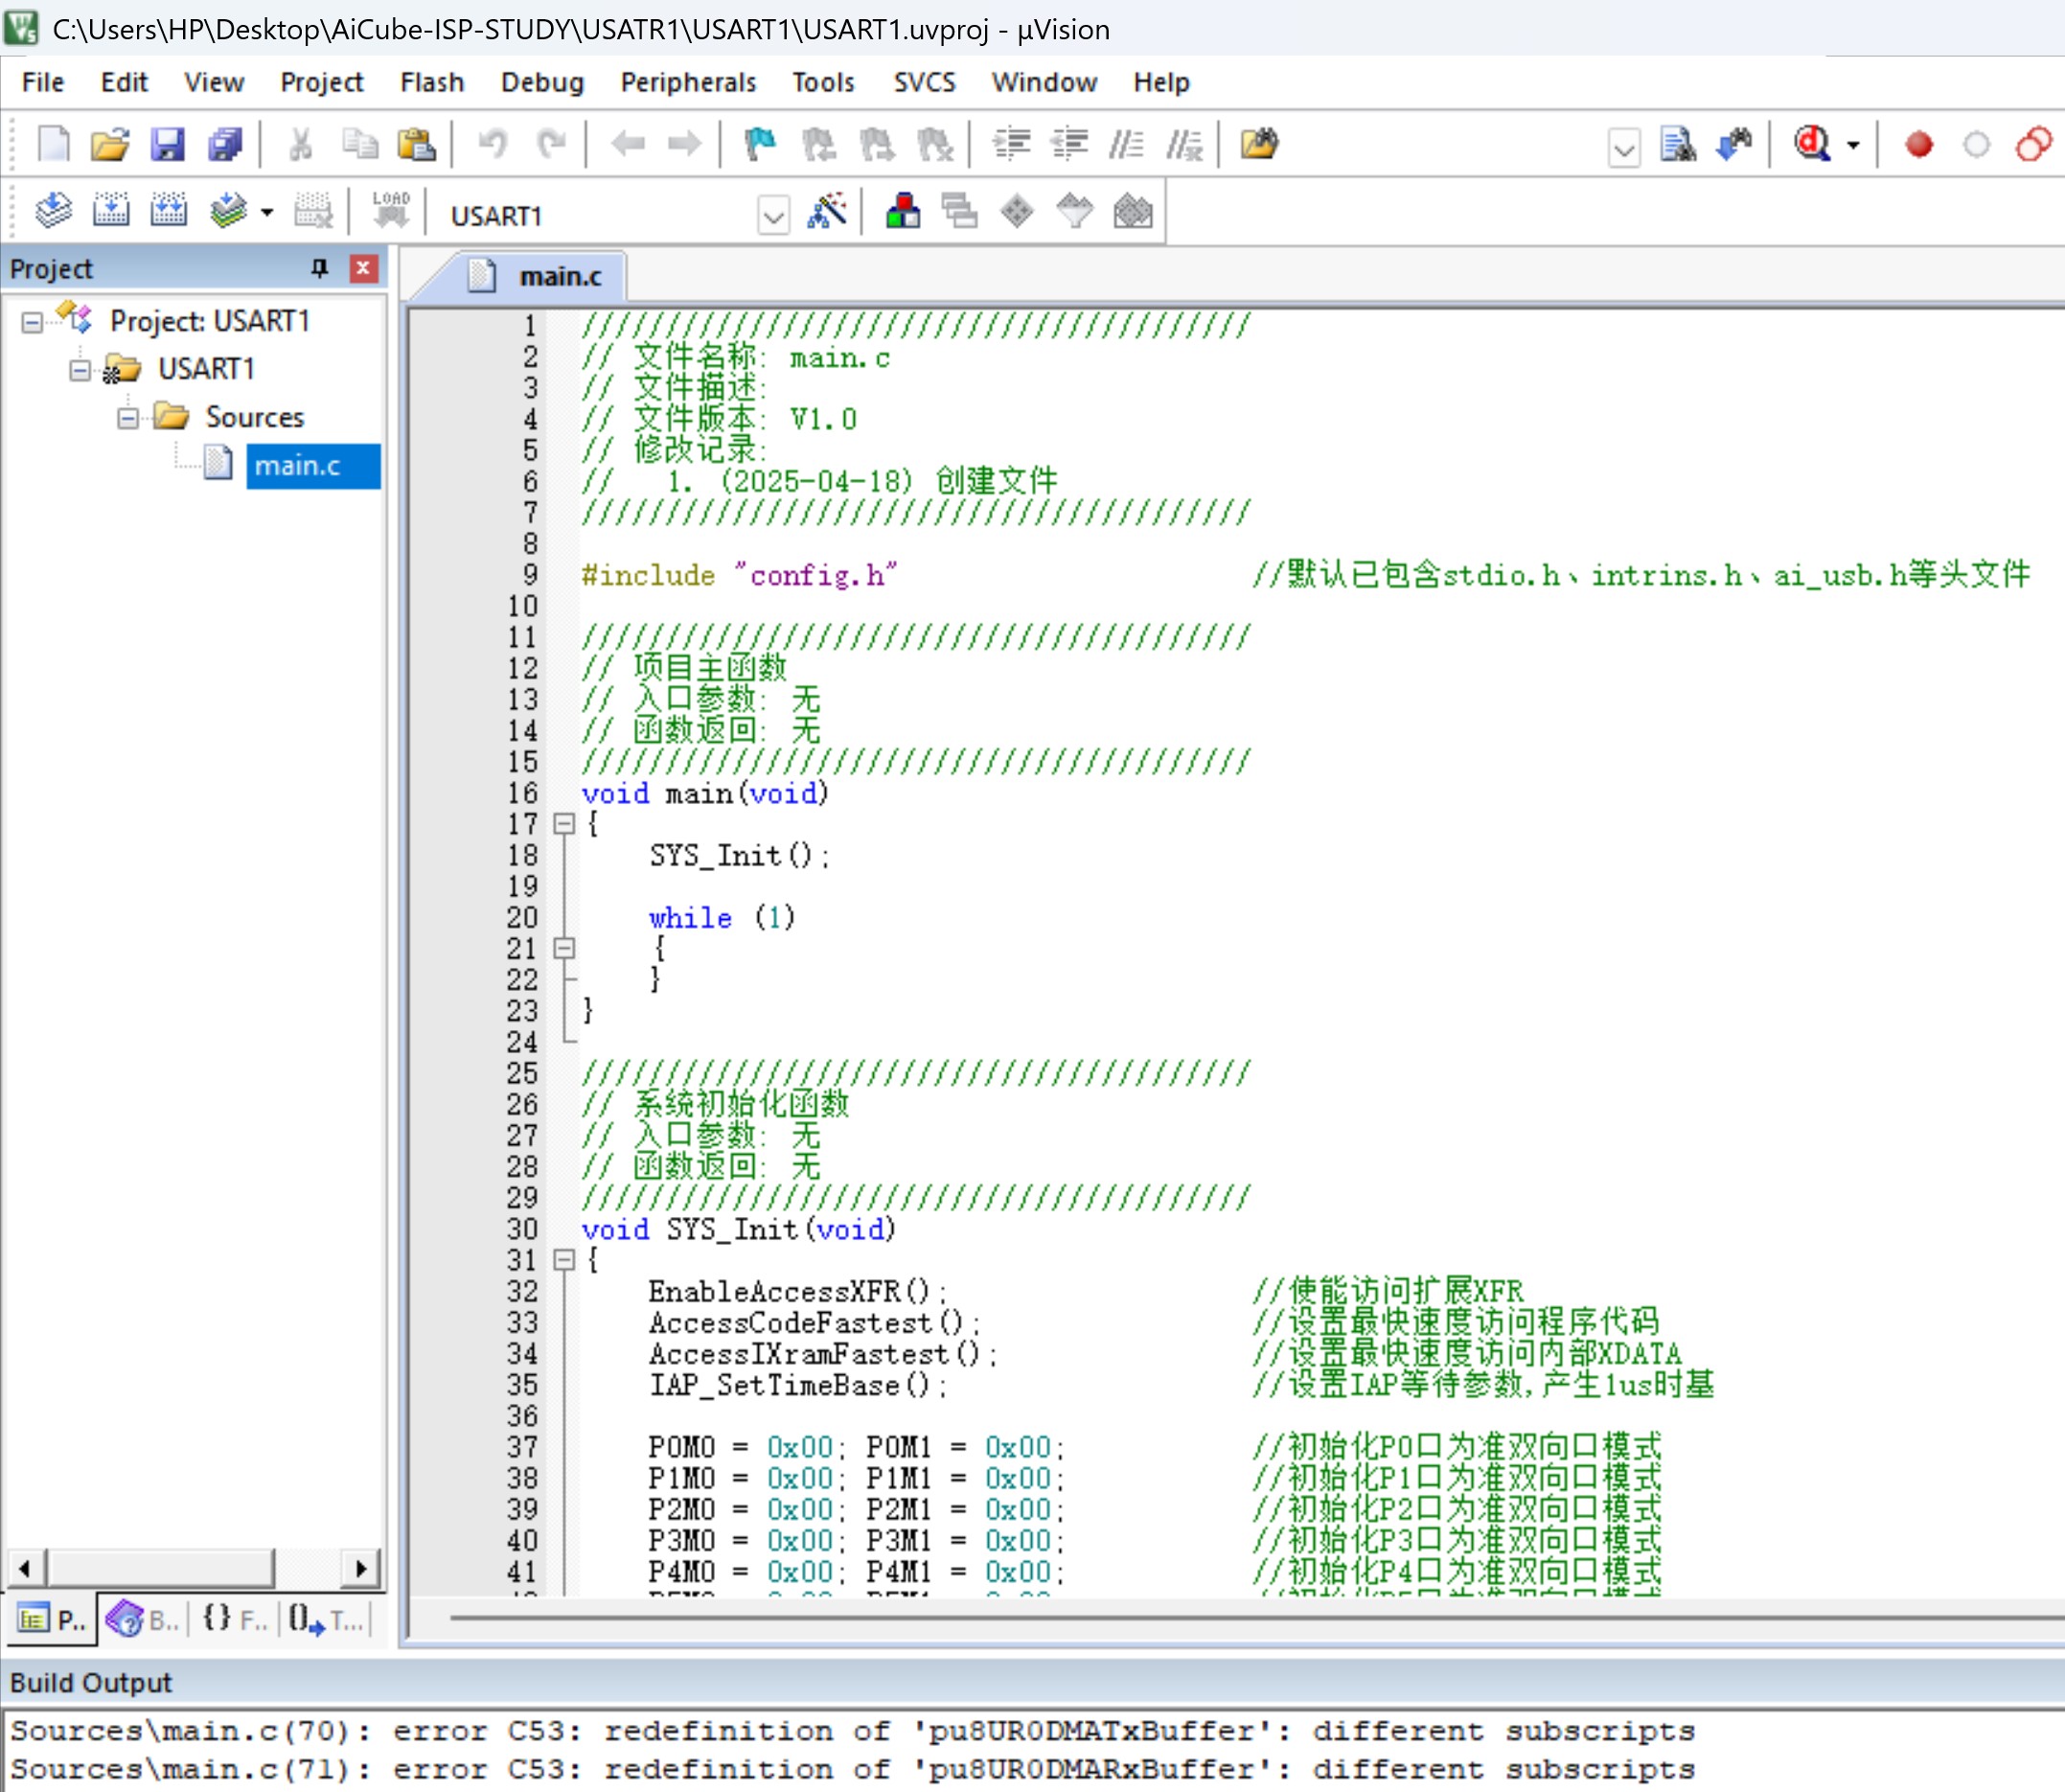Collapse the Sources group
Viewport: 2065px width, 1792px height.
pyautogui.click(x=128, y=418)
